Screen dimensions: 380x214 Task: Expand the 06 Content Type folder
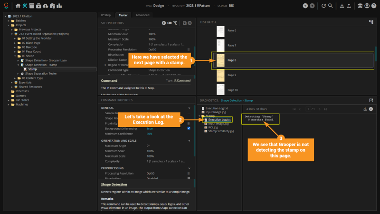click(x=15, y=78)
